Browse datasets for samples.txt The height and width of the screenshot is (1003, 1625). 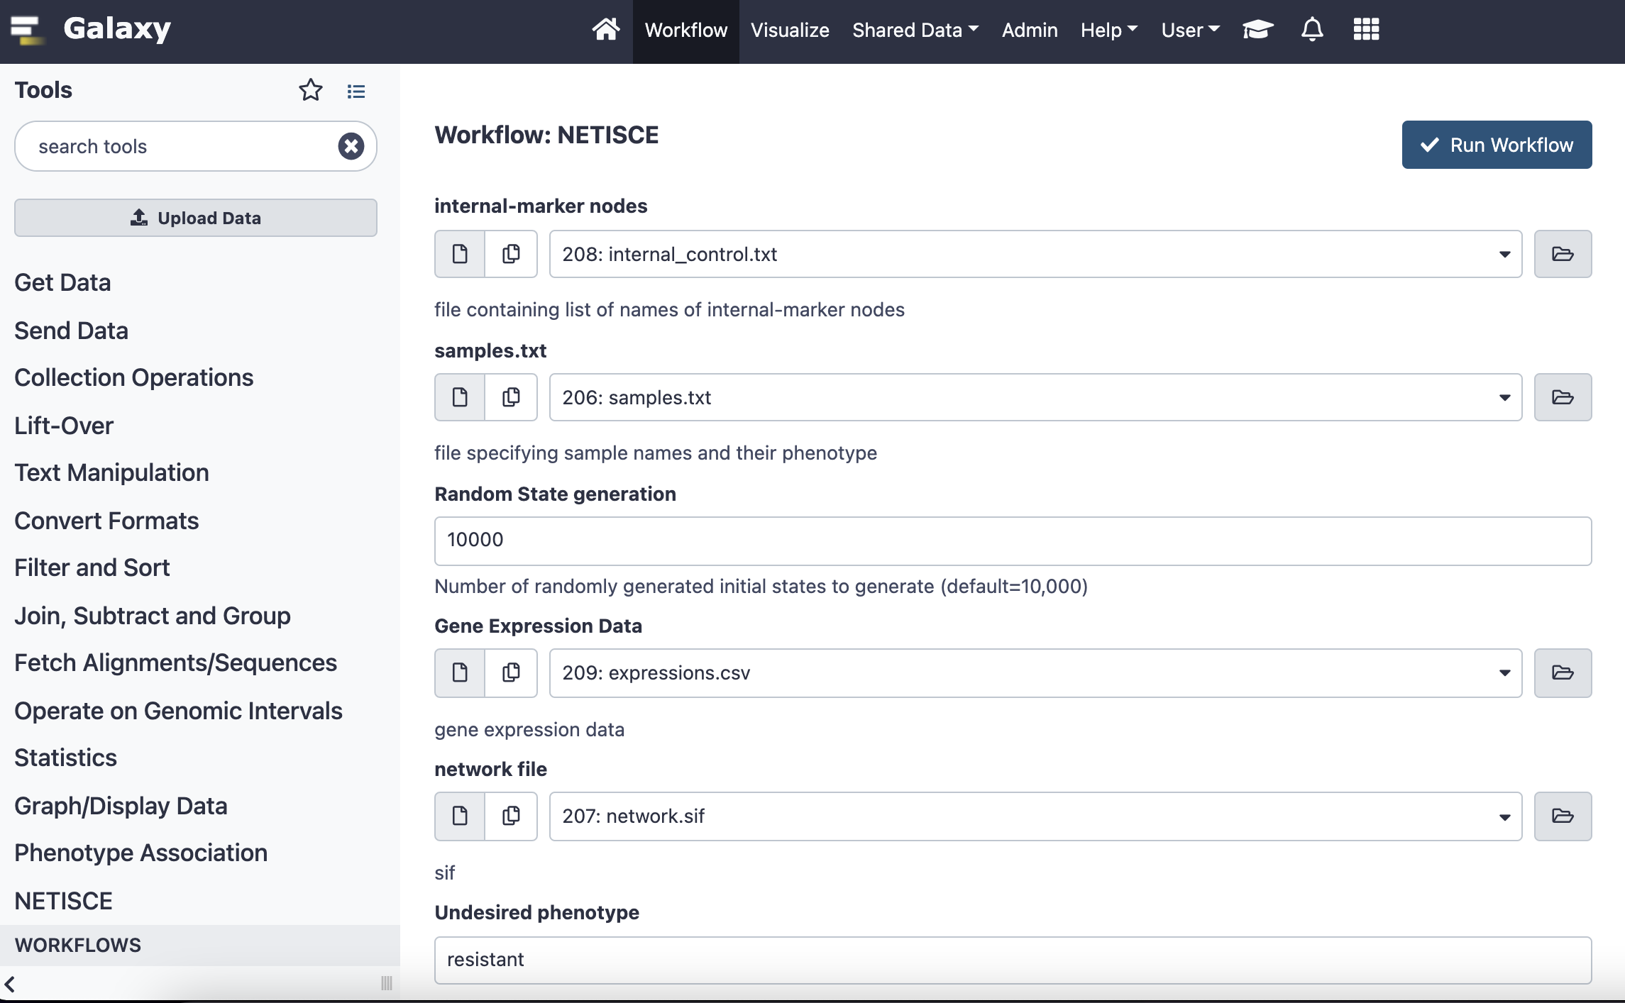(1563, 397)
